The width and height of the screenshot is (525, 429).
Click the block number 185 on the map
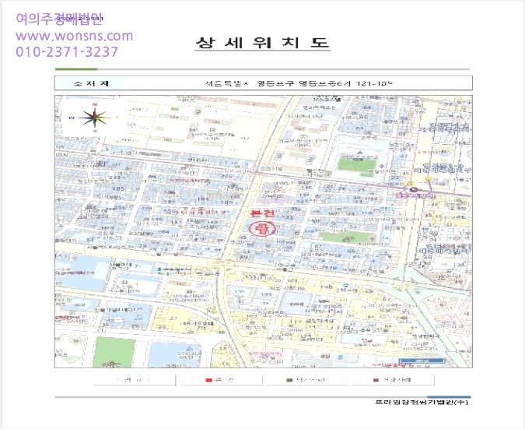118,188
